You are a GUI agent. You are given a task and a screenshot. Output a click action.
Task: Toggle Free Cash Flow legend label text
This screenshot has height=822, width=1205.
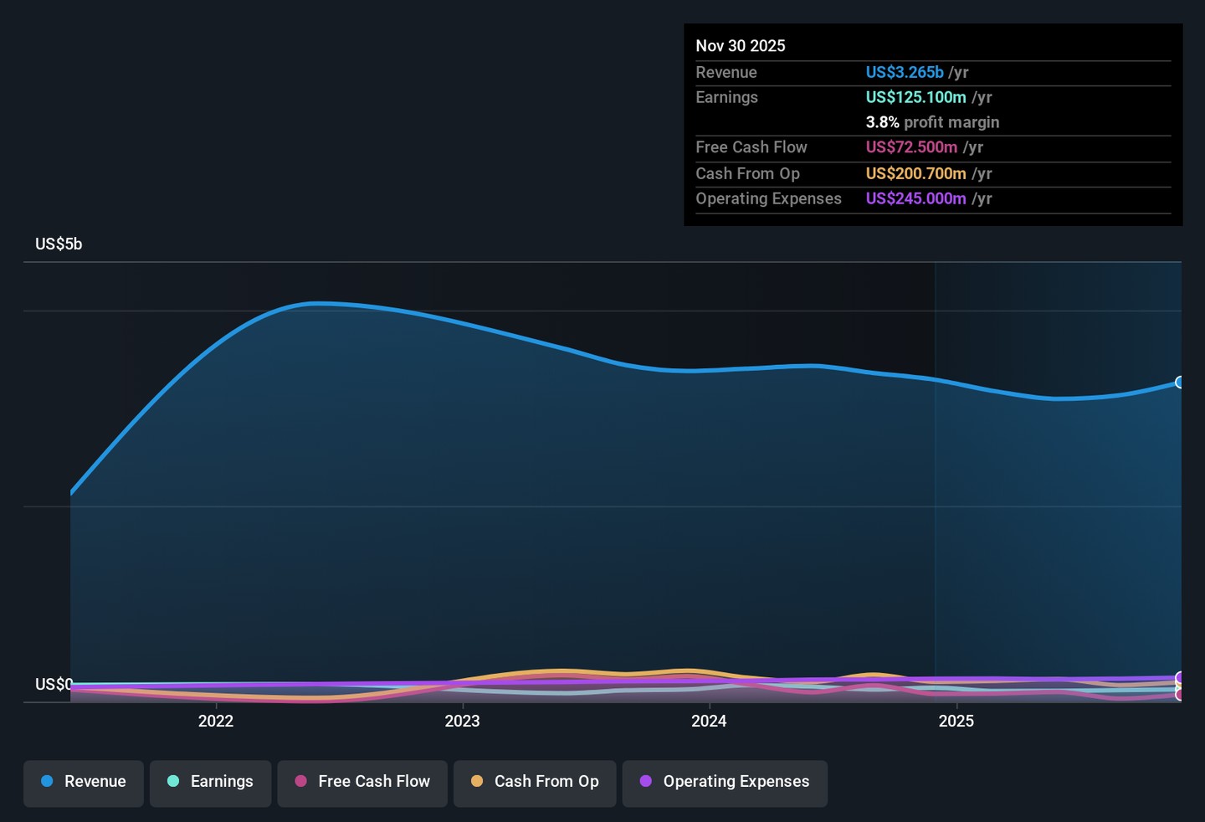(374, 781)
